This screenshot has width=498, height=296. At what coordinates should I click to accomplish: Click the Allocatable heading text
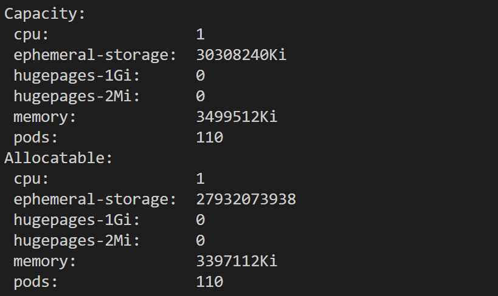click(x=59, y=158)
